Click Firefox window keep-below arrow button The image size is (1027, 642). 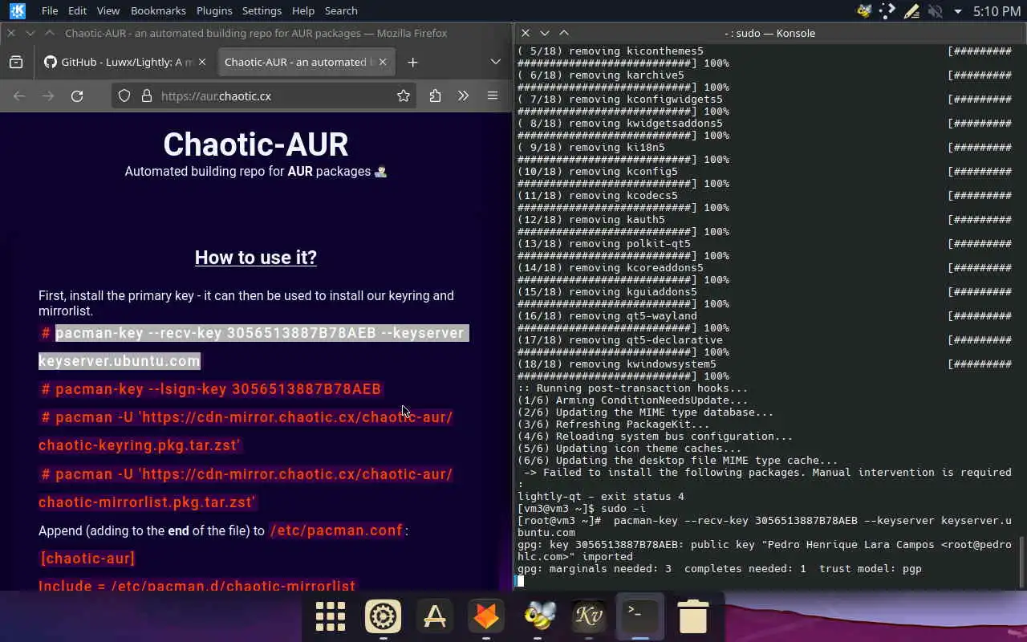coord(30,33)
